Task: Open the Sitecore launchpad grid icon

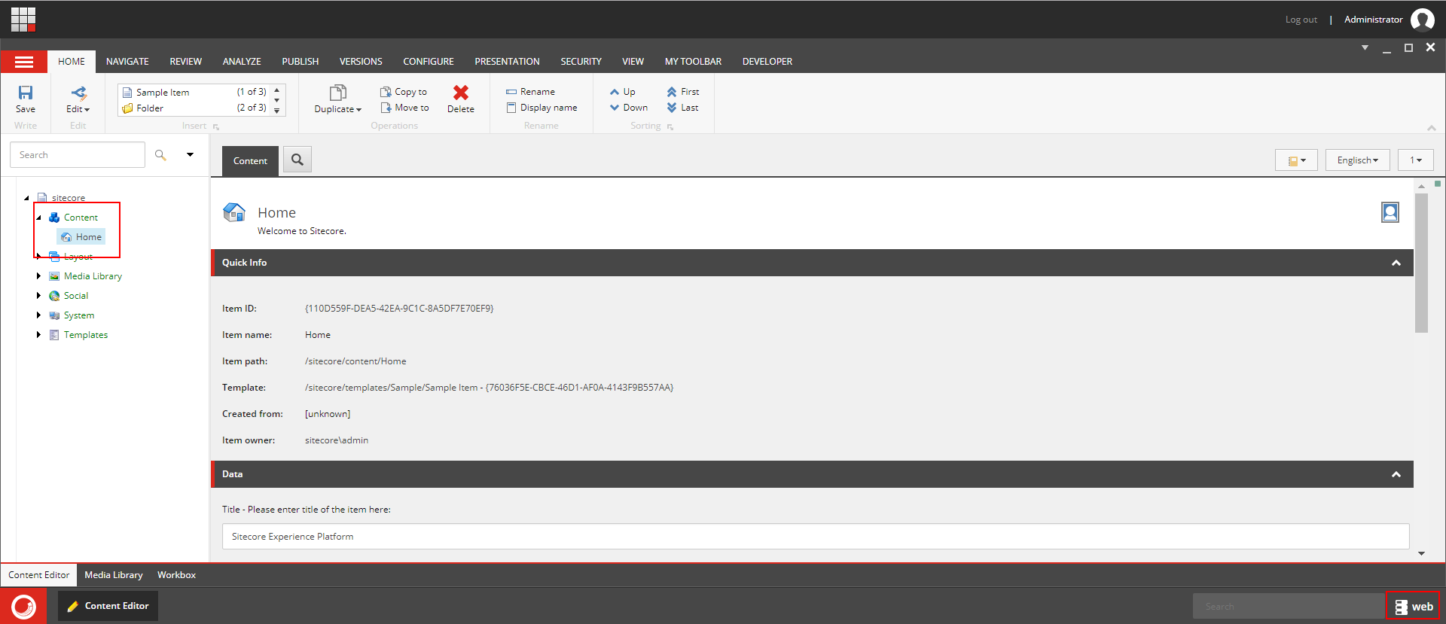Action: (23, 20)
